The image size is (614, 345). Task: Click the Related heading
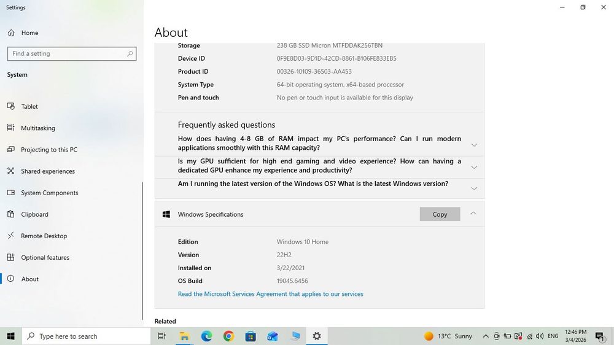[x=165, y=321]
